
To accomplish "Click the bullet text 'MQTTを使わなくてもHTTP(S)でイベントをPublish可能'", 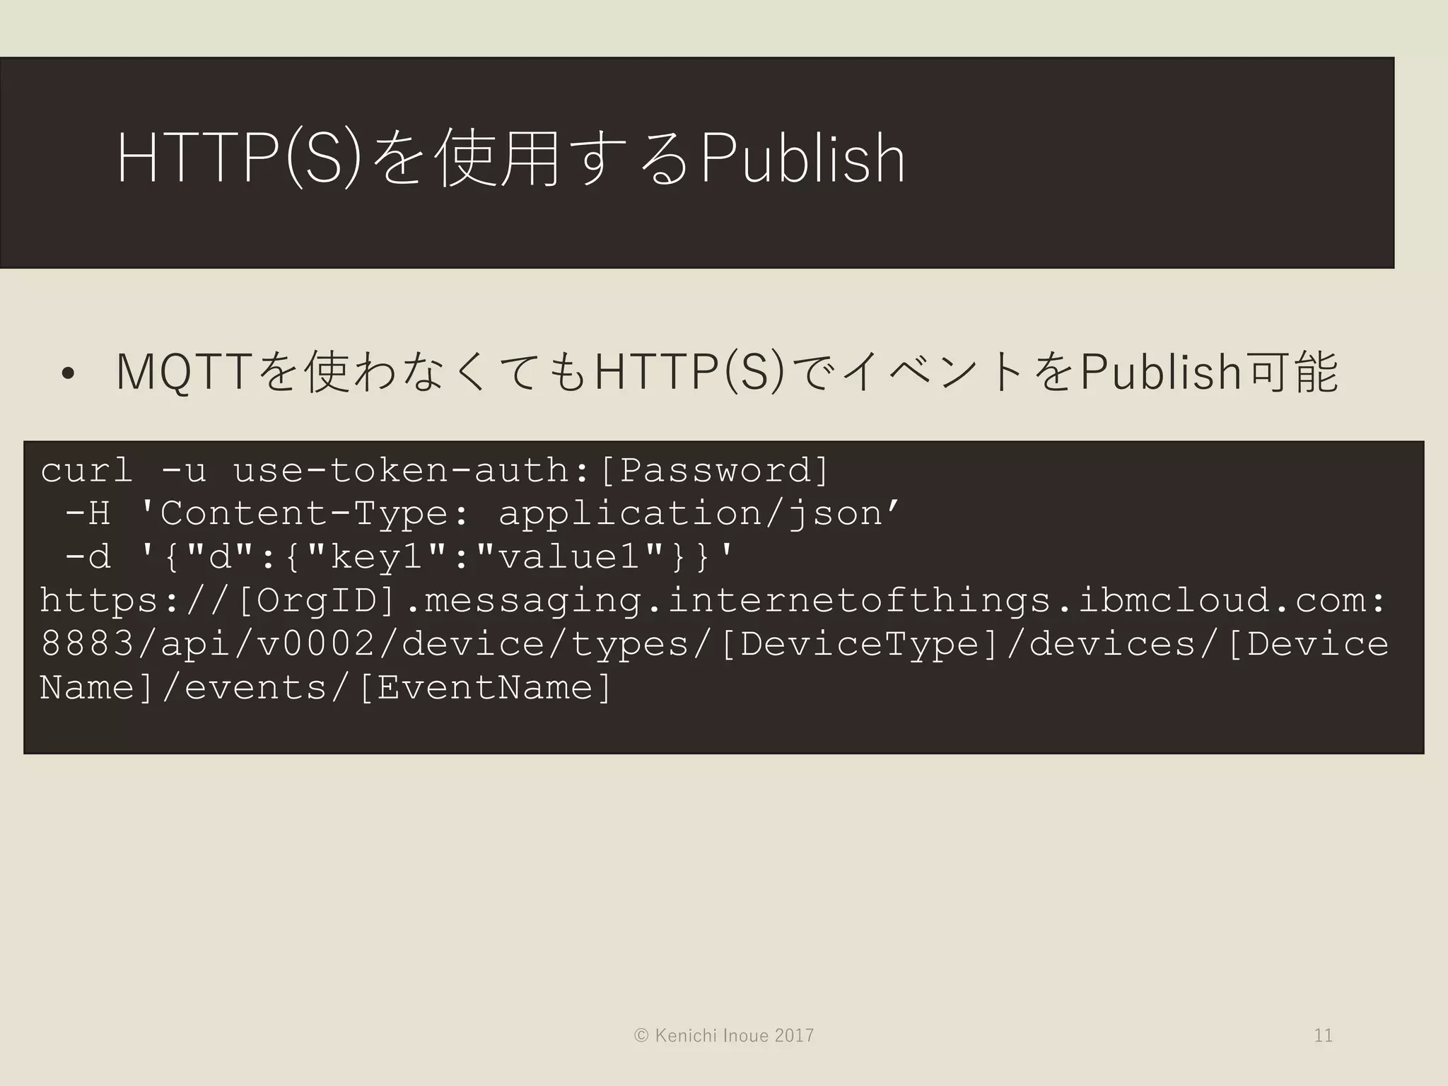I will [x=727, y=373].
